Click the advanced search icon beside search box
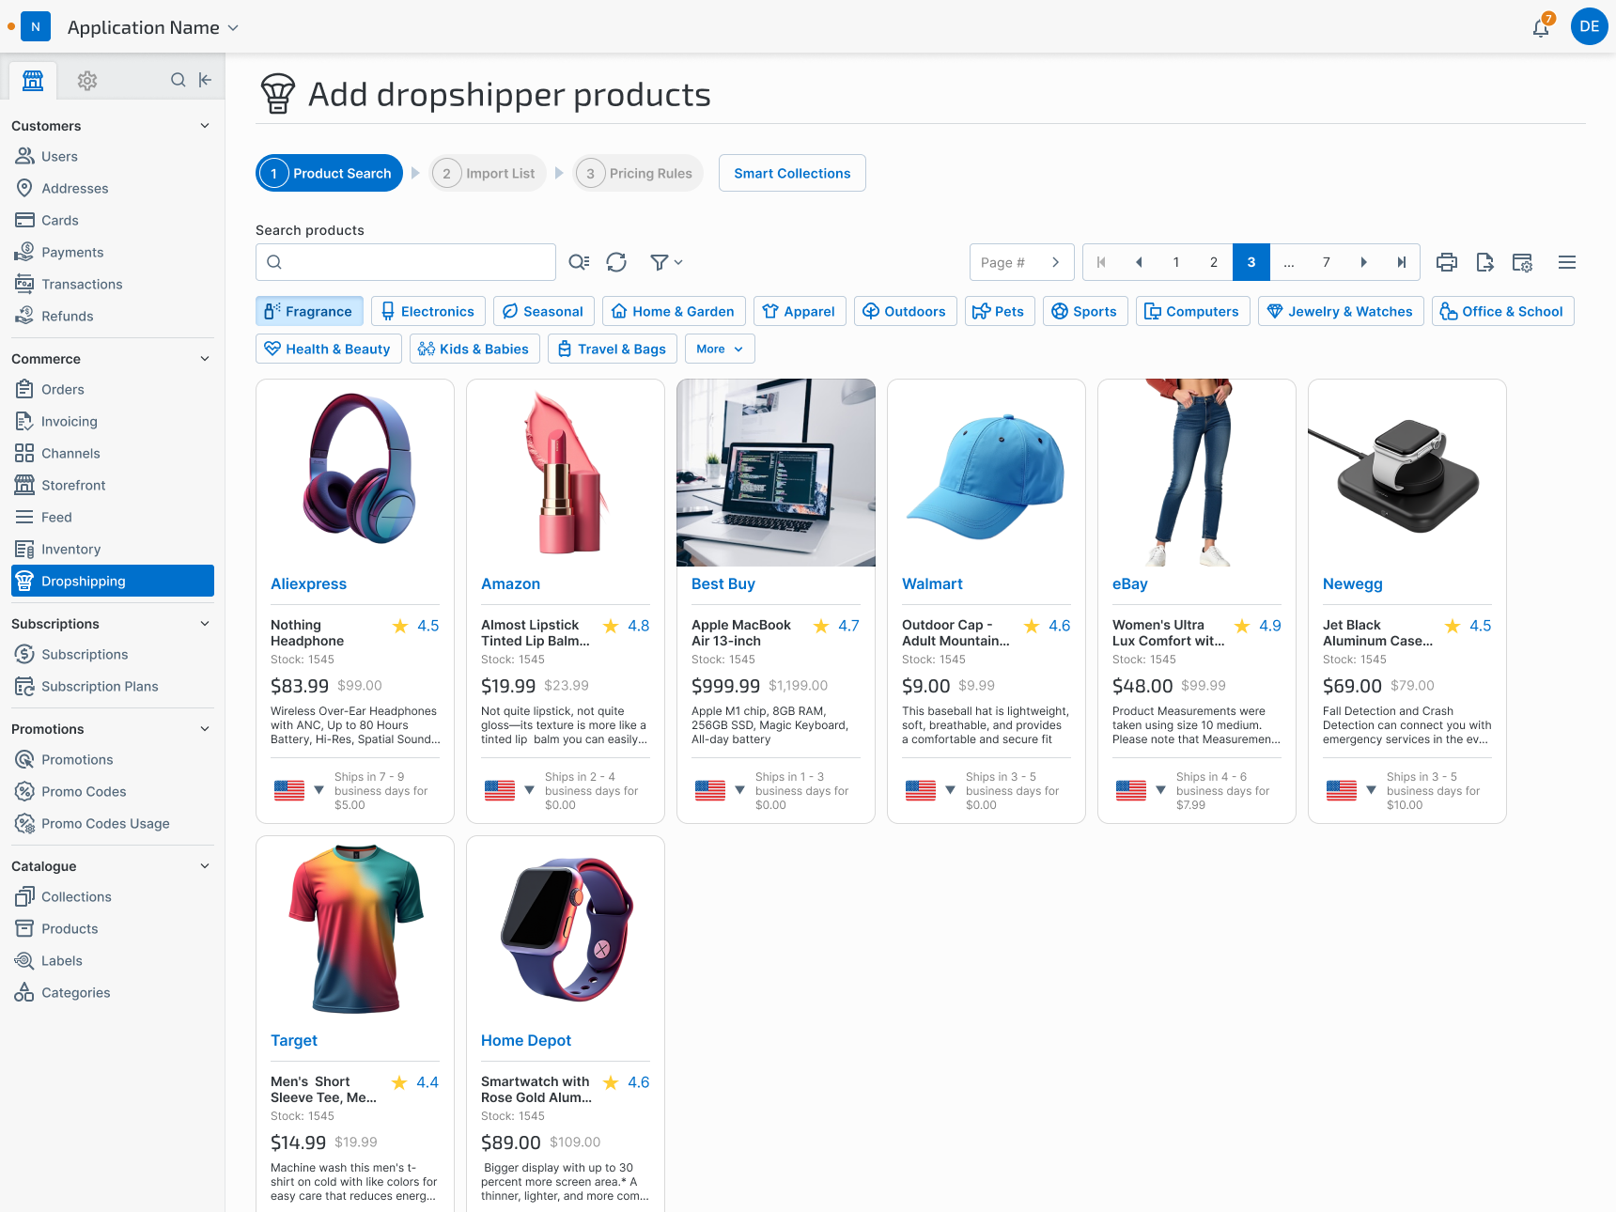The width and height of the screenshot is (1616, 1212). point(579,262)
